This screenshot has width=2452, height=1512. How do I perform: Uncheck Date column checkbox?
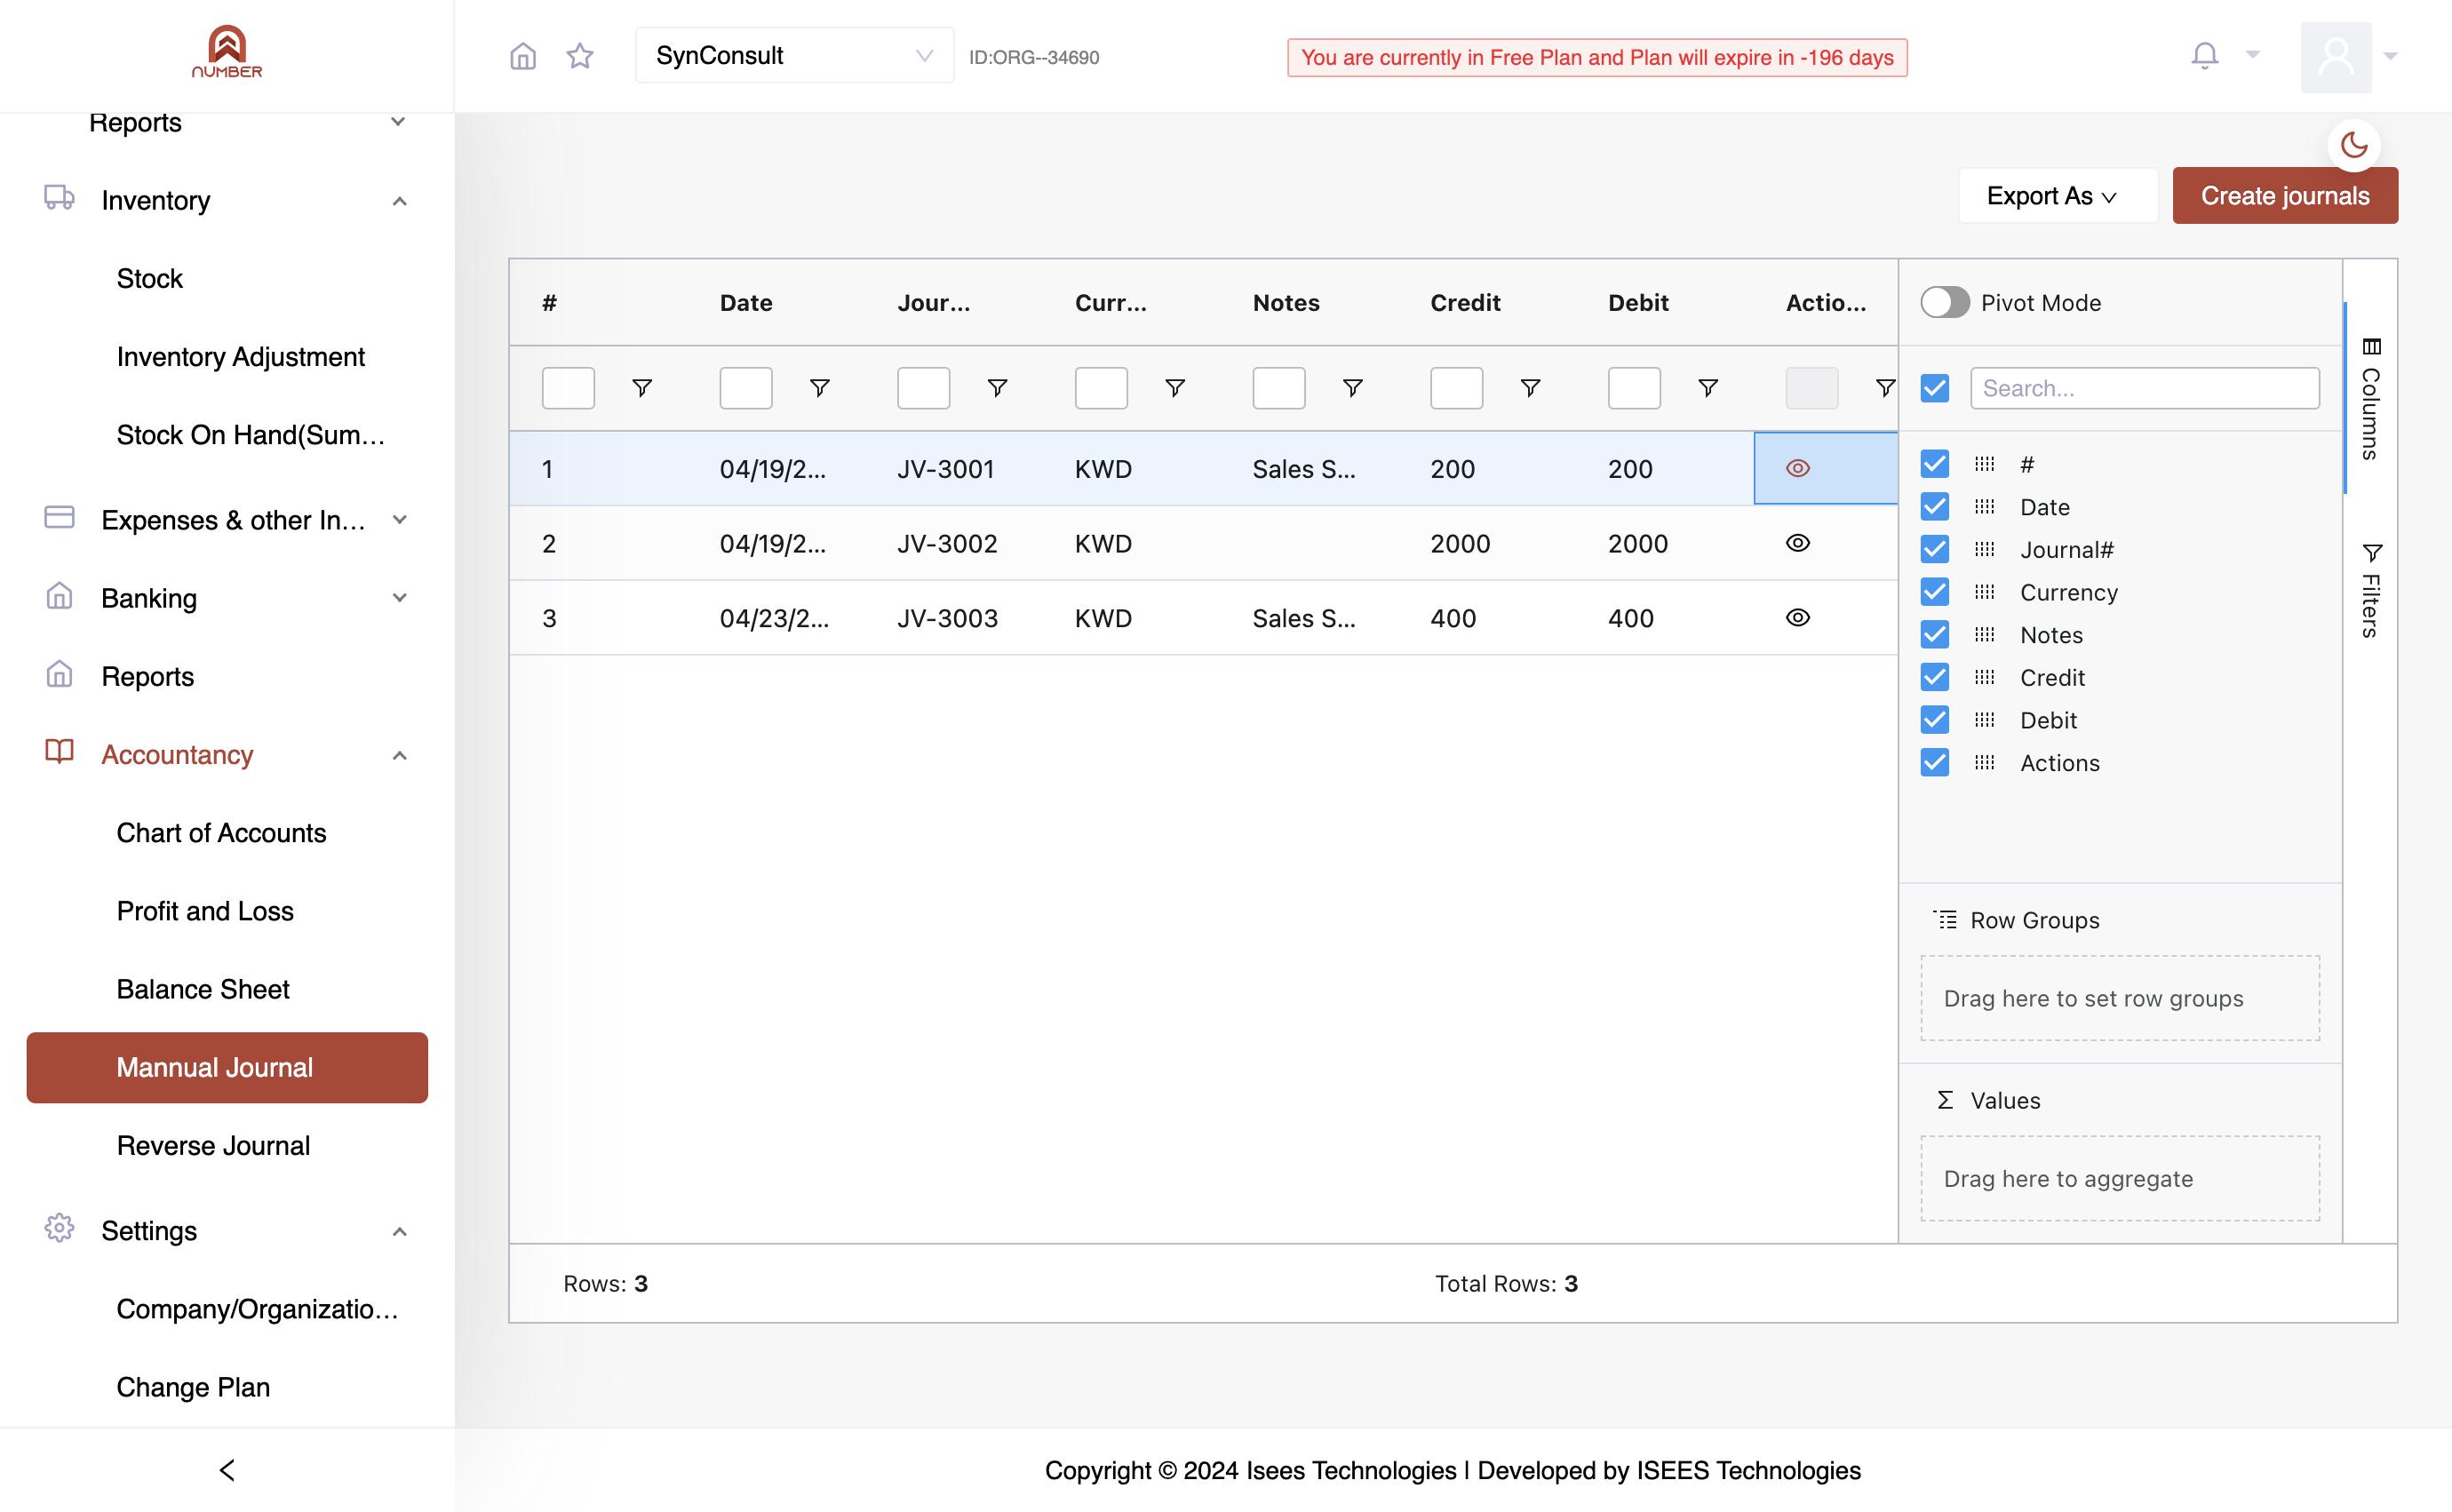(x=1935, y=507)
